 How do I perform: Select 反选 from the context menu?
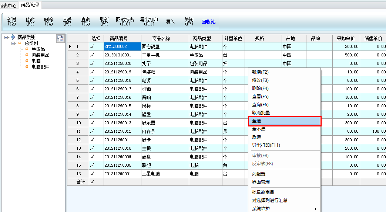pyautogui.click(x=256, y=137)
